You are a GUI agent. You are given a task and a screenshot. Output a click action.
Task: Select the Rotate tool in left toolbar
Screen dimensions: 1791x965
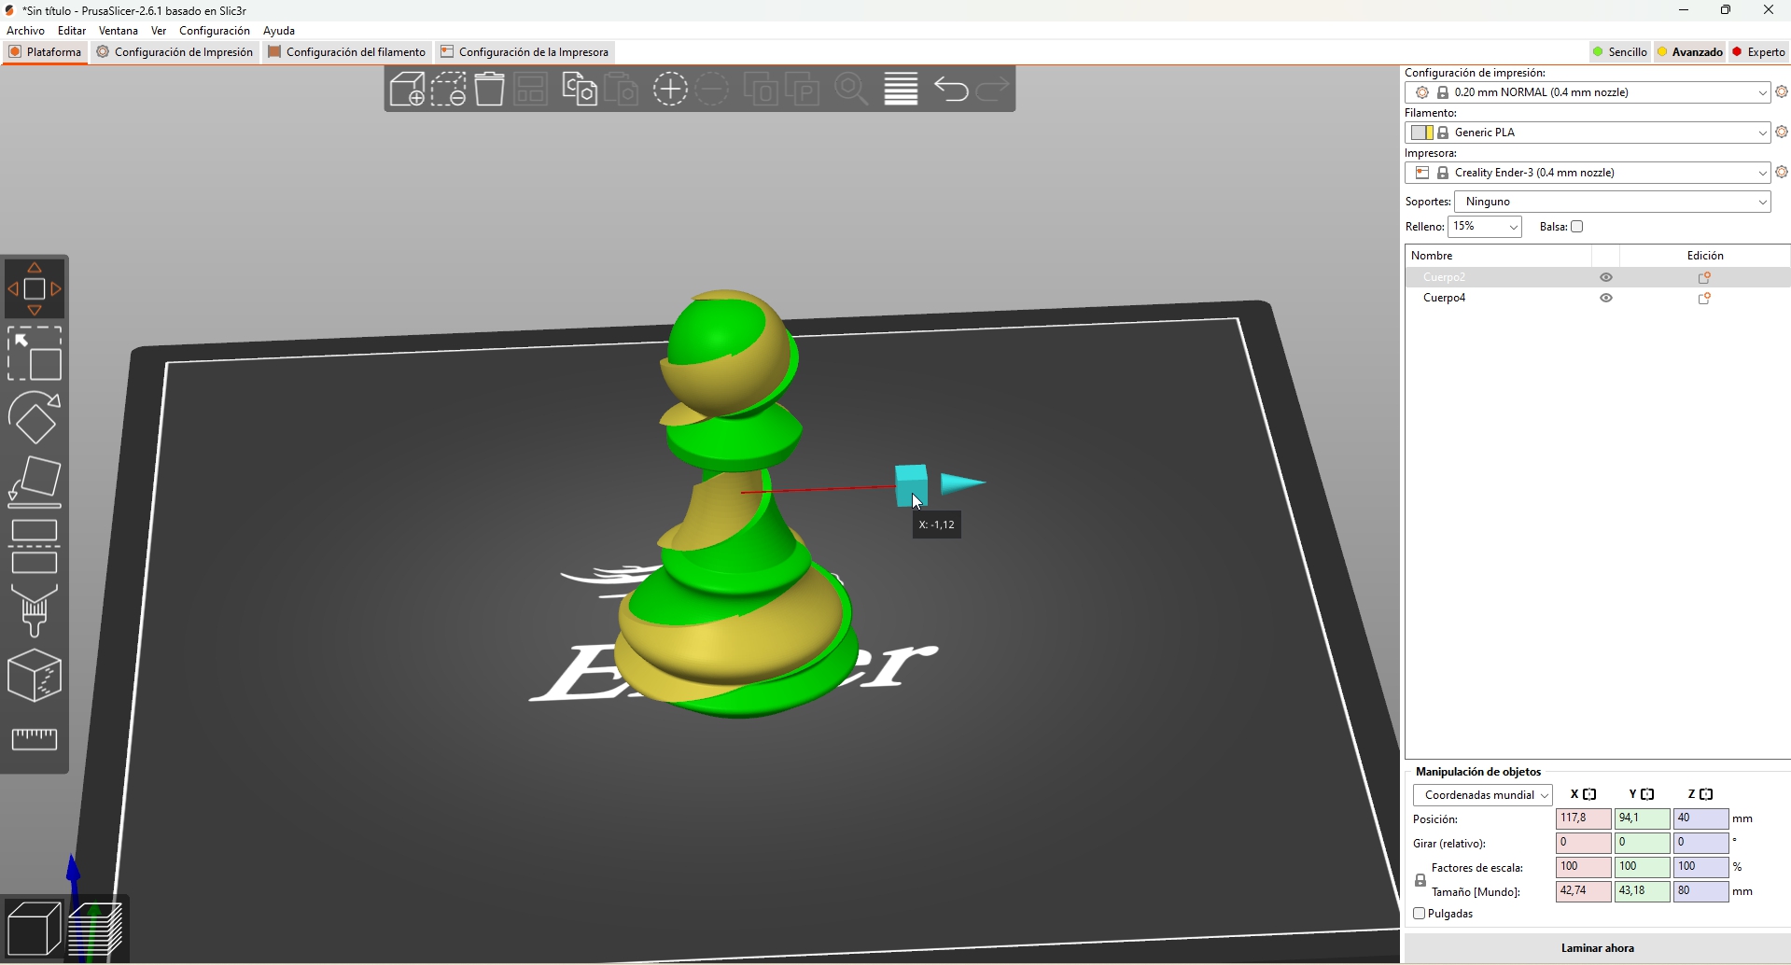pos(35,418)
